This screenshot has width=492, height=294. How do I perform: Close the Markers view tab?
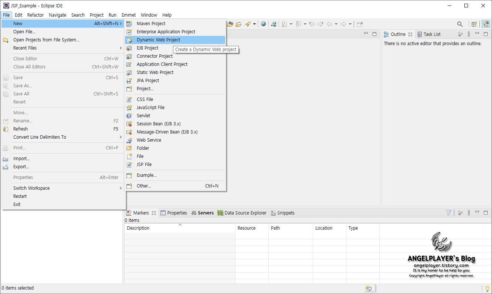154,213
